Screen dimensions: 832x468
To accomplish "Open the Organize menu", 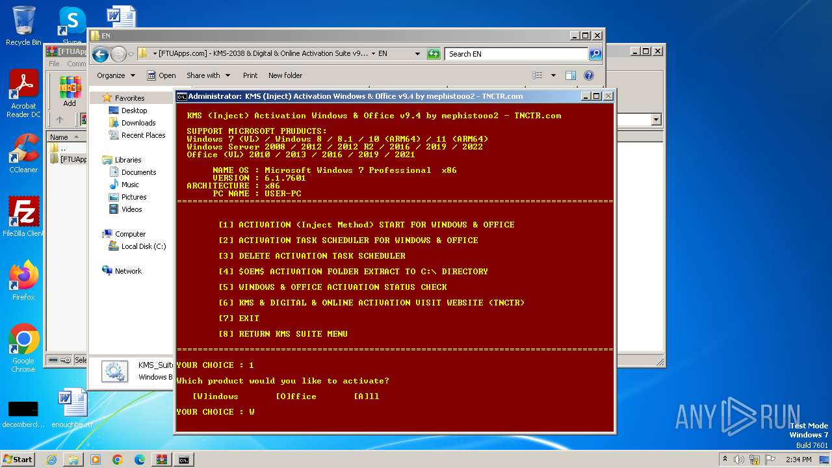I will pyautogui.click(x=116, y=75).
